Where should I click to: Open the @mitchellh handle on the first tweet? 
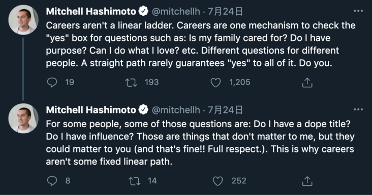pos(175,11)
